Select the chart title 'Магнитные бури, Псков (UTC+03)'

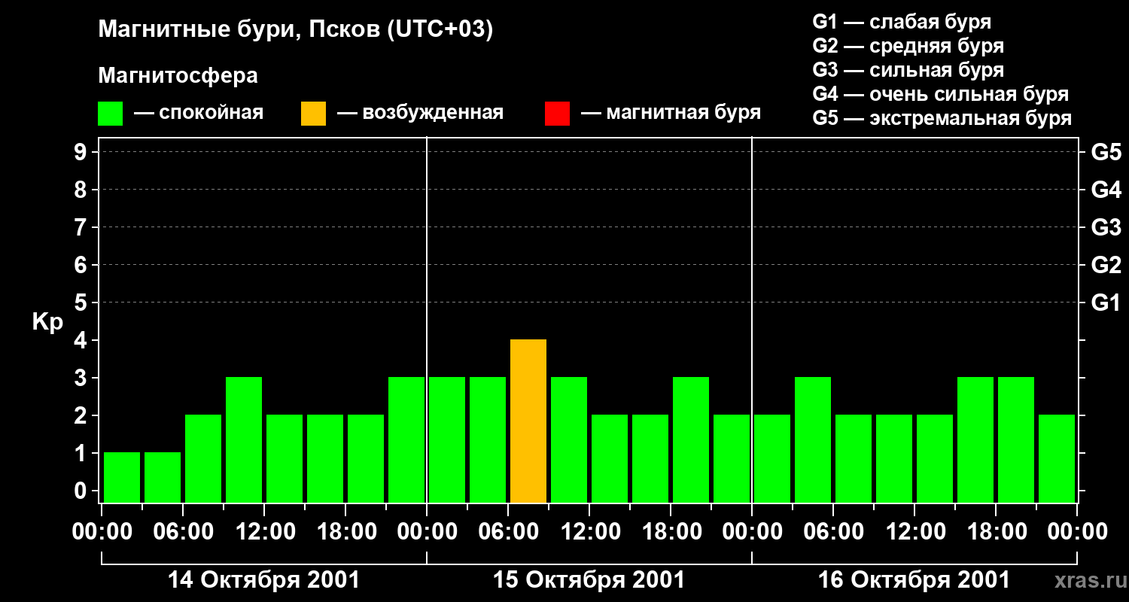[x=296, y=30]
